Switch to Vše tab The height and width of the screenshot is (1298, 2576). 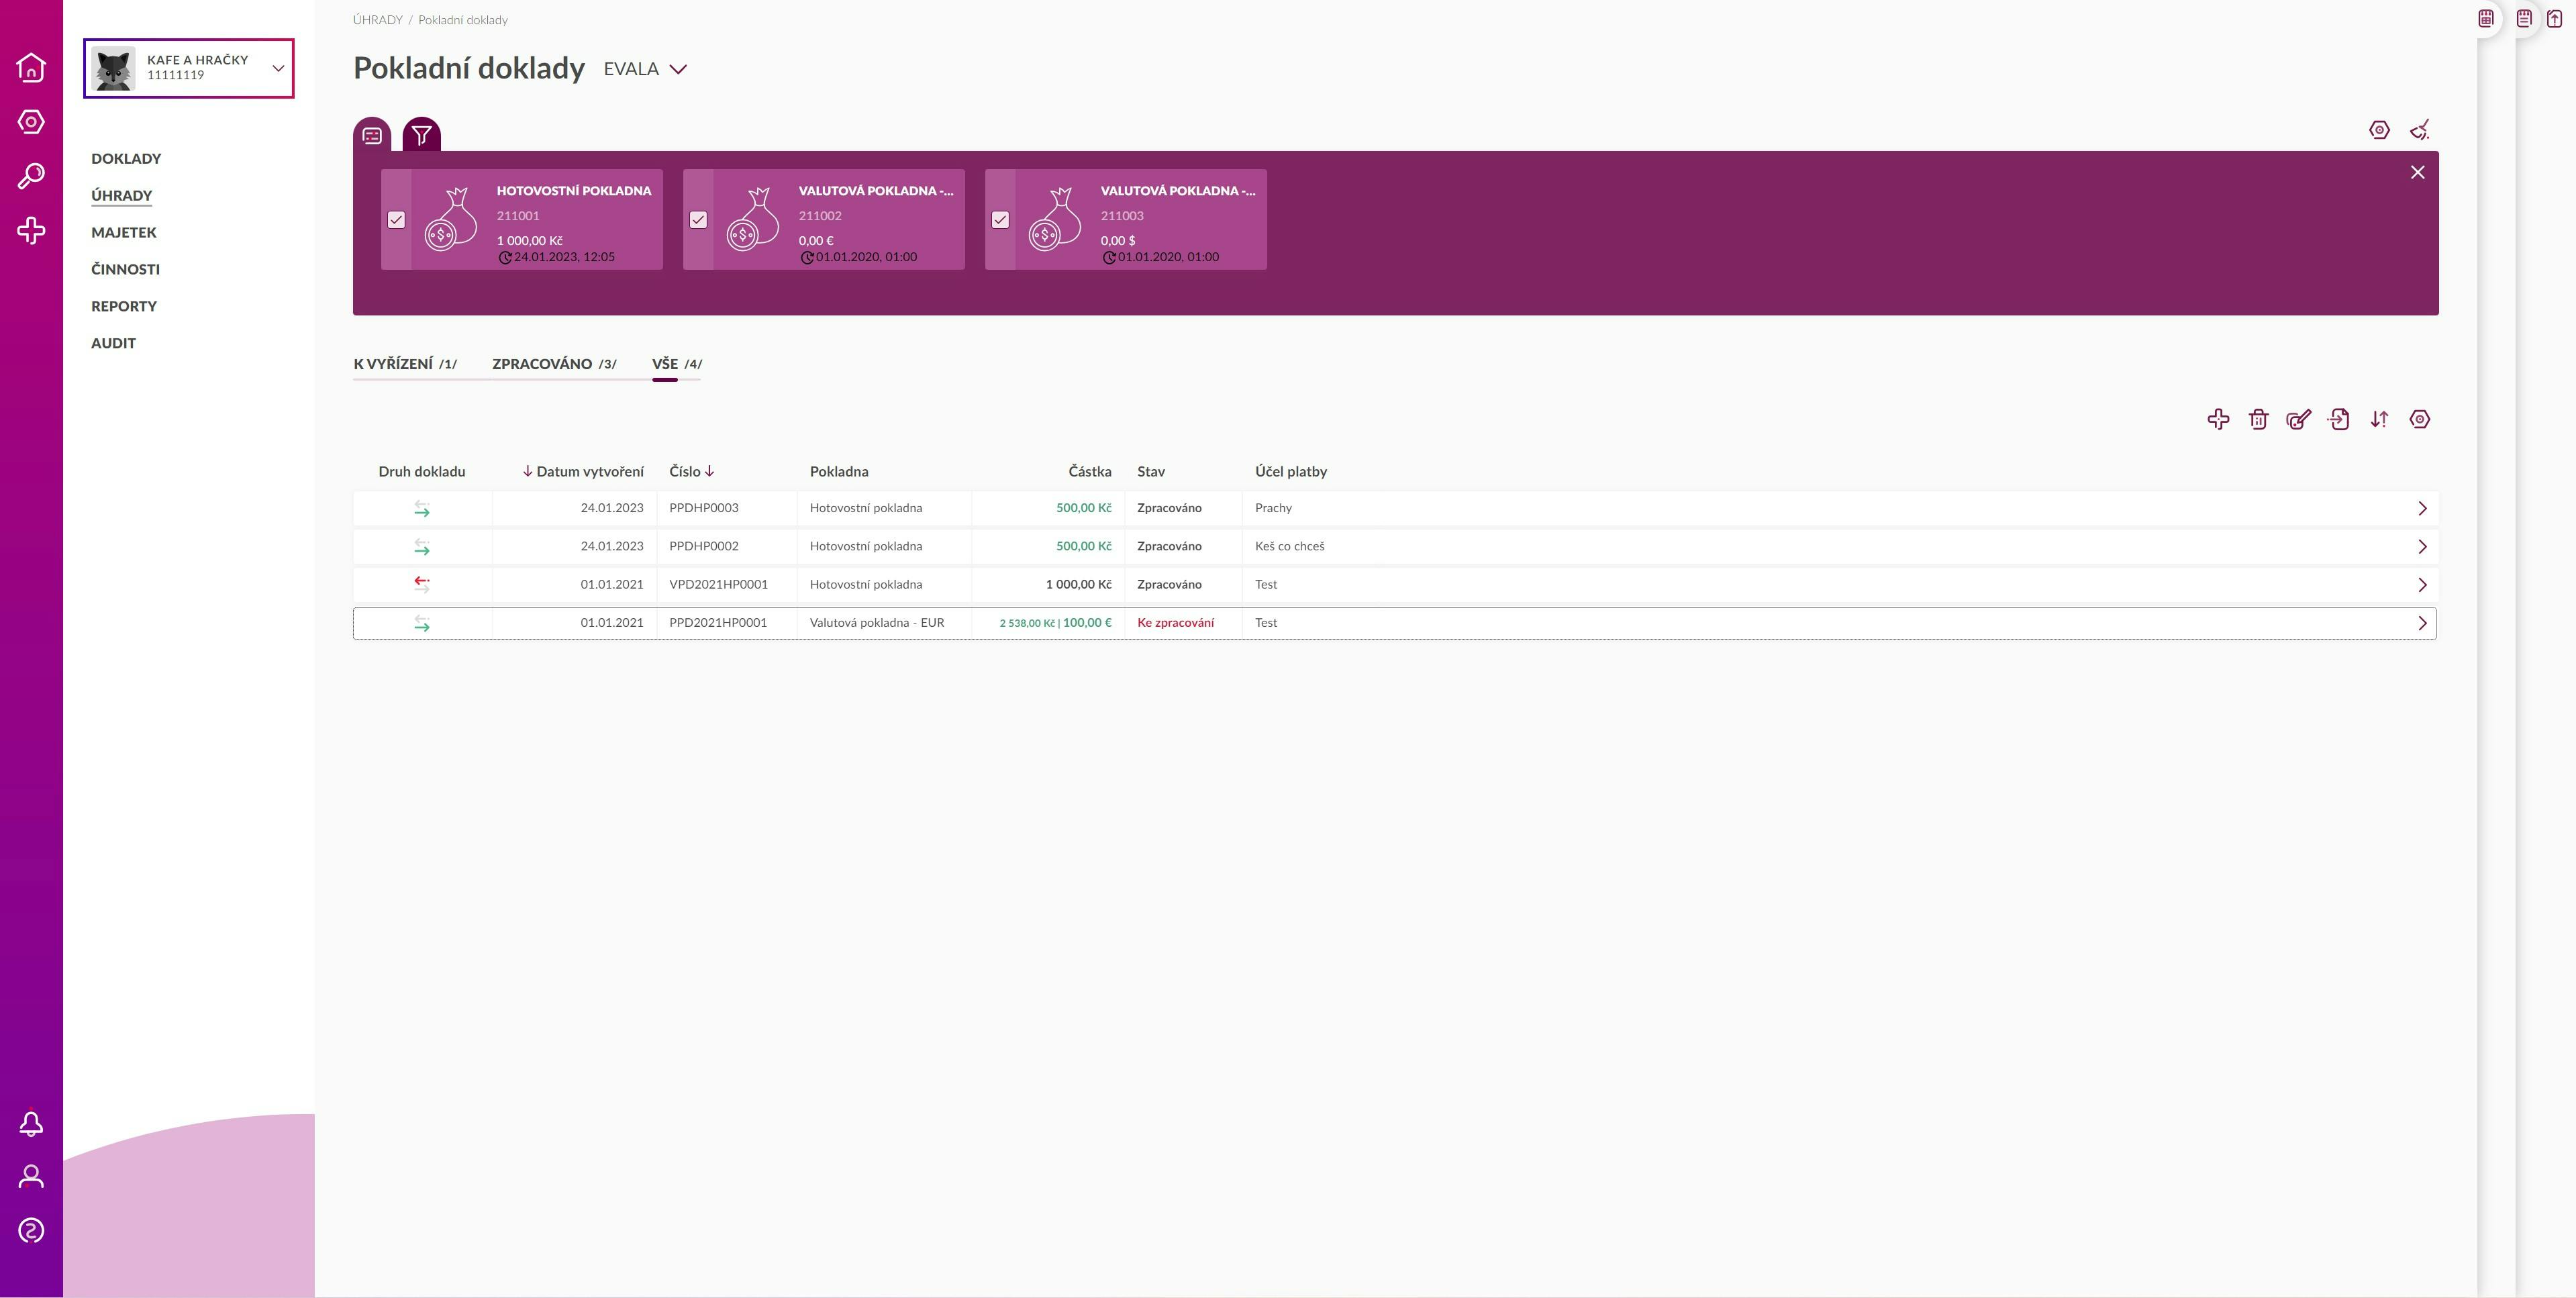tap(677, 364)
